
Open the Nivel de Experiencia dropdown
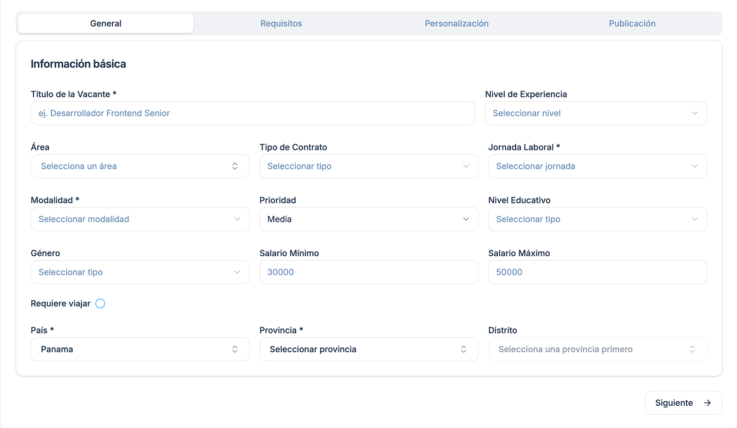(596, 113)
